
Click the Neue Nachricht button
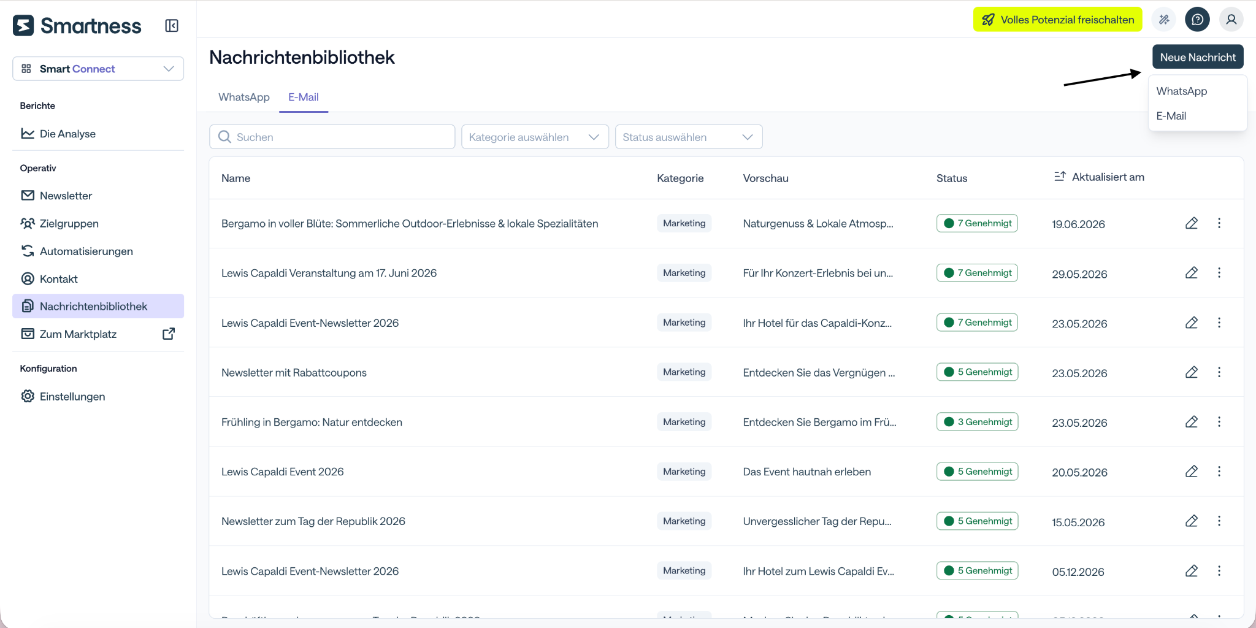click(1198, 57)
